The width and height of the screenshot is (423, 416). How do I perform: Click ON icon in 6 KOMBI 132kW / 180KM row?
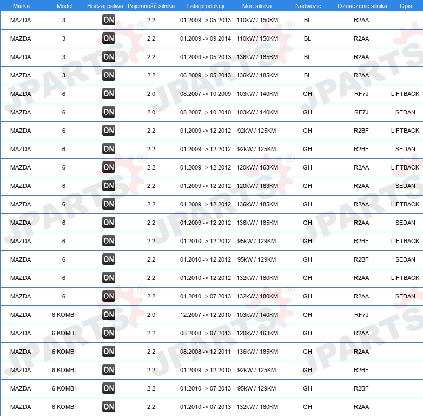click(109, 407)
